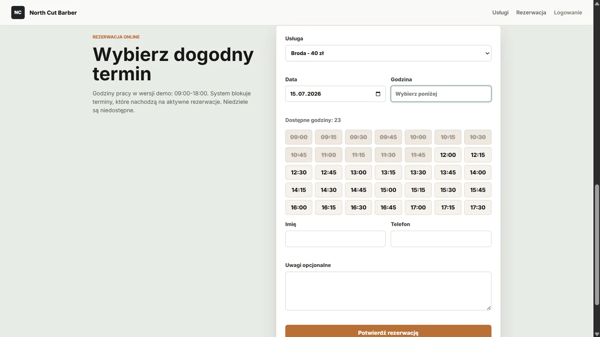600x337 pixels.
Task: Click the unavailable 09:30 slot
Action: 358,137
